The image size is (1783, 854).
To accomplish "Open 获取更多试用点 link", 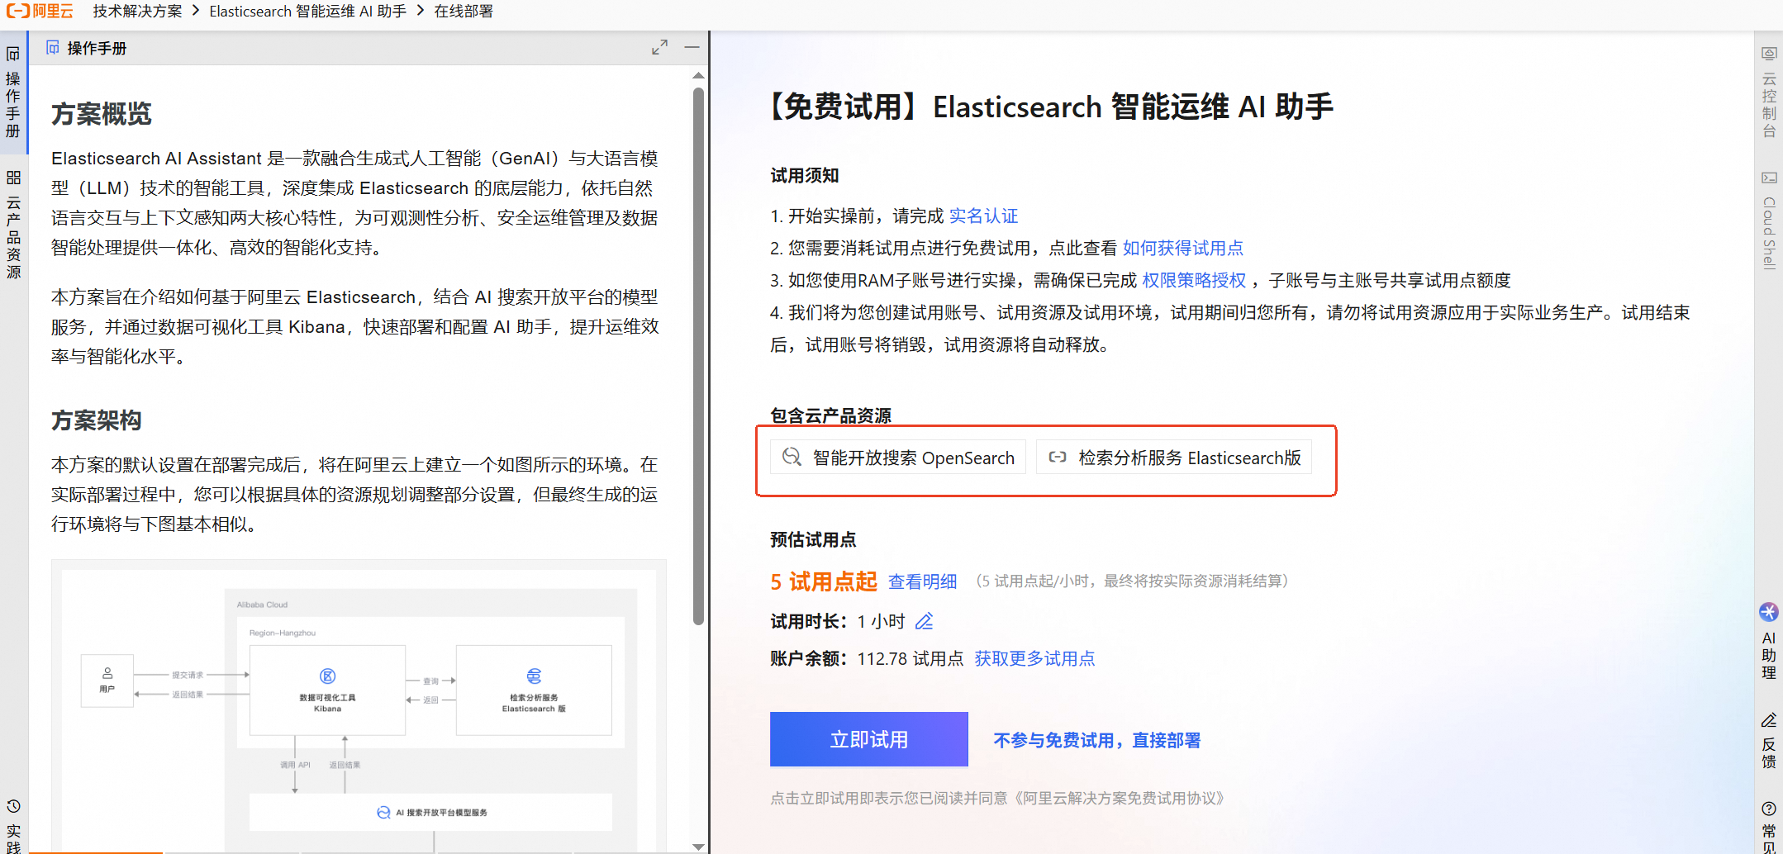I will coord(1034,658).
